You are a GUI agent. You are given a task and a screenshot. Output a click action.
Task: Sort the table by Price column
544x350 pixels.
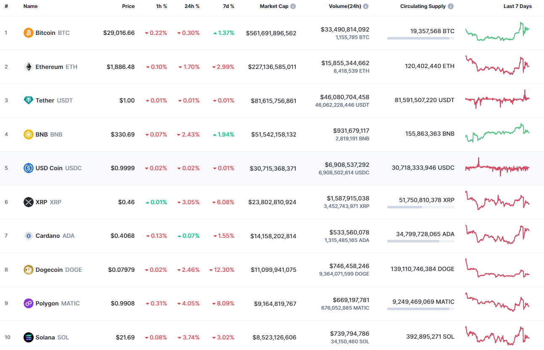tap(128, 6)
